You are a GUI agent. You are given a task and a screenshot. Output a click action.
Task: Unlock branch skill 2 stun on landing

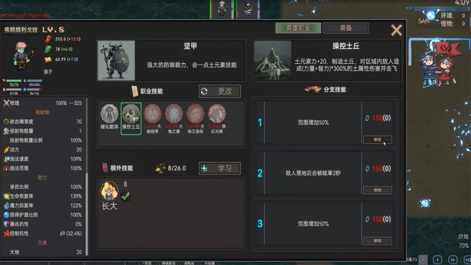pos(377,190)
